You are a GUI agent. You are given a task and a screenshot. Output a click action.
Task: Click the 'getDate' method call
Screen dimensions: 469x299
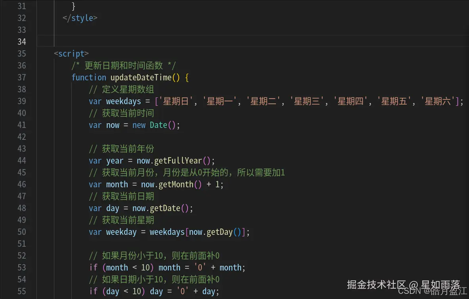tap(165, 208)
